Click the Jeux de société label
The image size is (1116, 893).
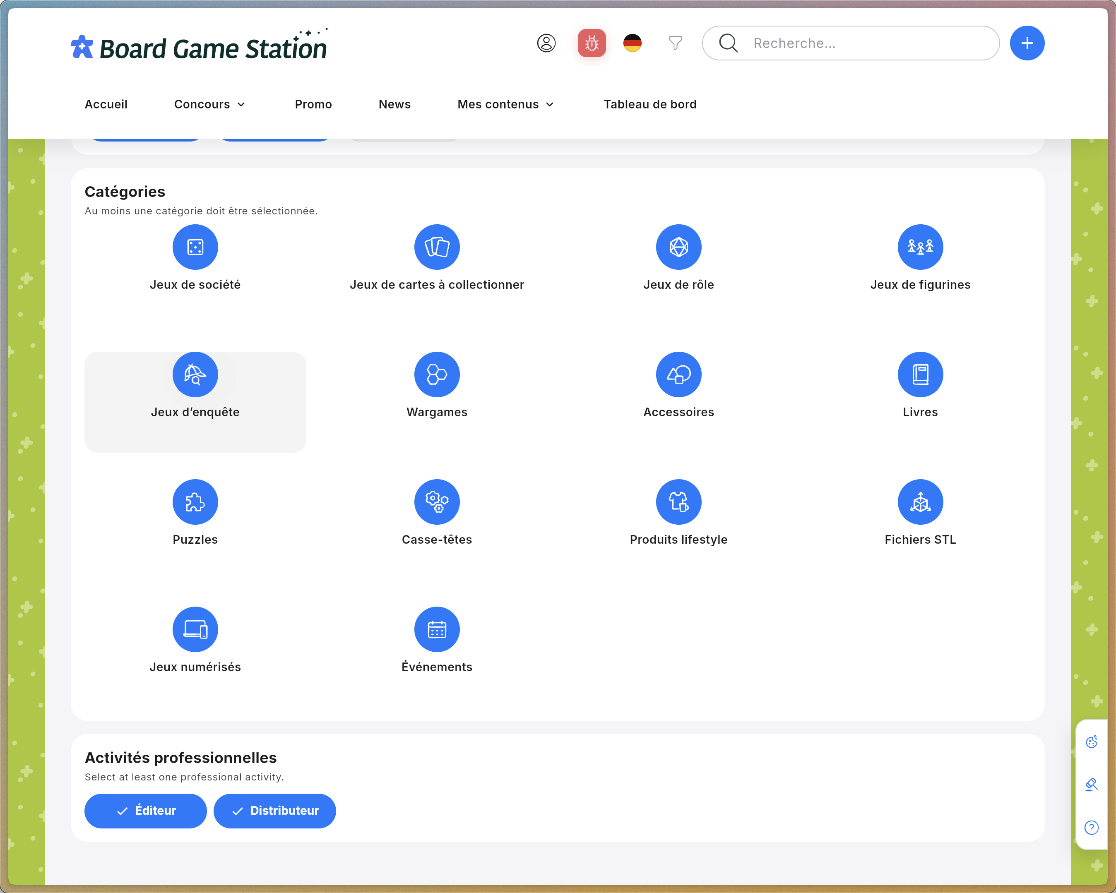(x=195, y=285)
